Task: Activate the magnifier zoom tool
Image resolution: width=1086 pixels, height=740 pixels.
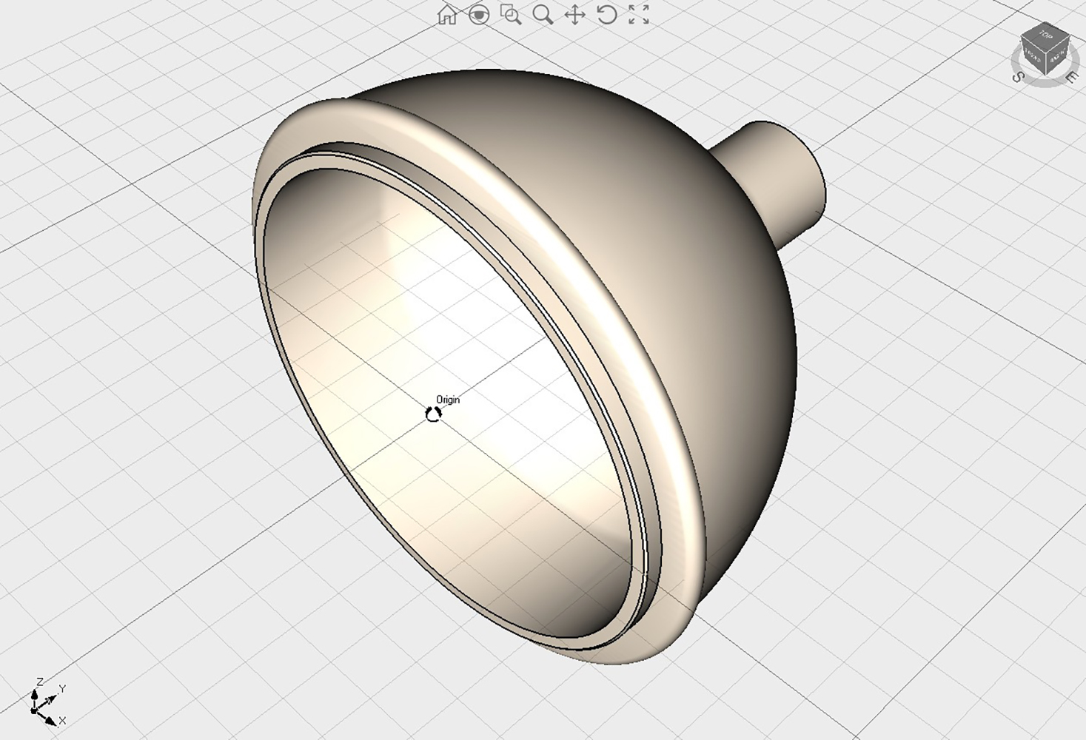Action: [543, 14]
